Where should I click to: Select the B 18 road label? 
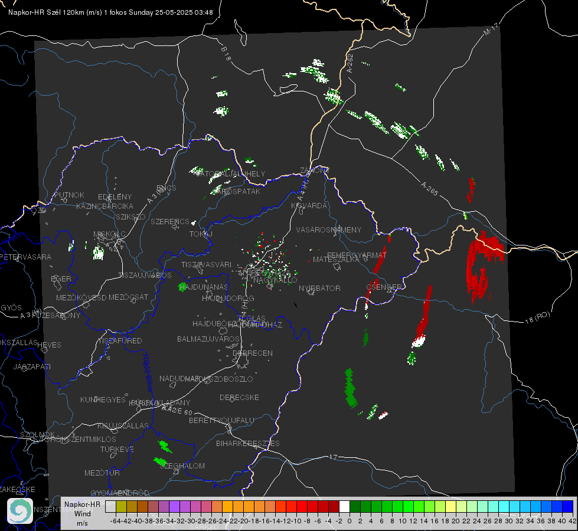point(226,54)
